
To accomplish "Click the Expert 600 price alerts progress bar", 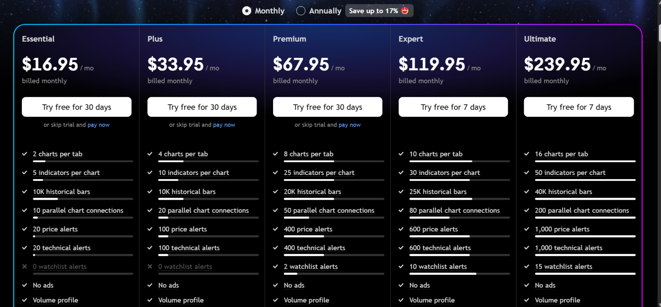I will [459, 236].
